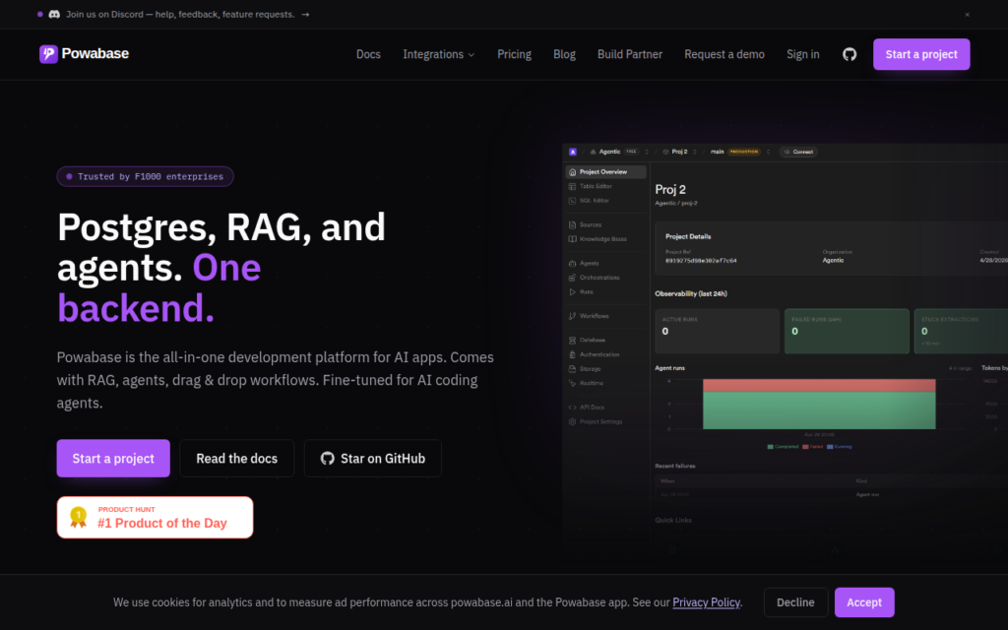The height and width of the screenshot is (630, 1008).
Task: Click the purple app logo in preview header
Action: pos(573,152)
